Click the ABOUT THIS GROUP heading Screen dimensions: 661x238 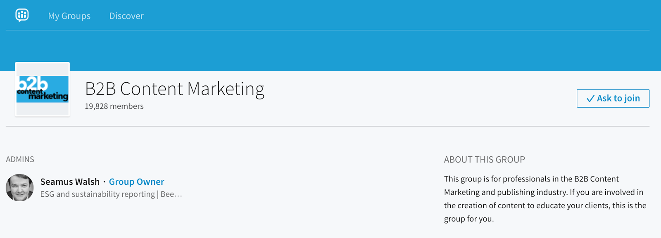click(484, 160)
